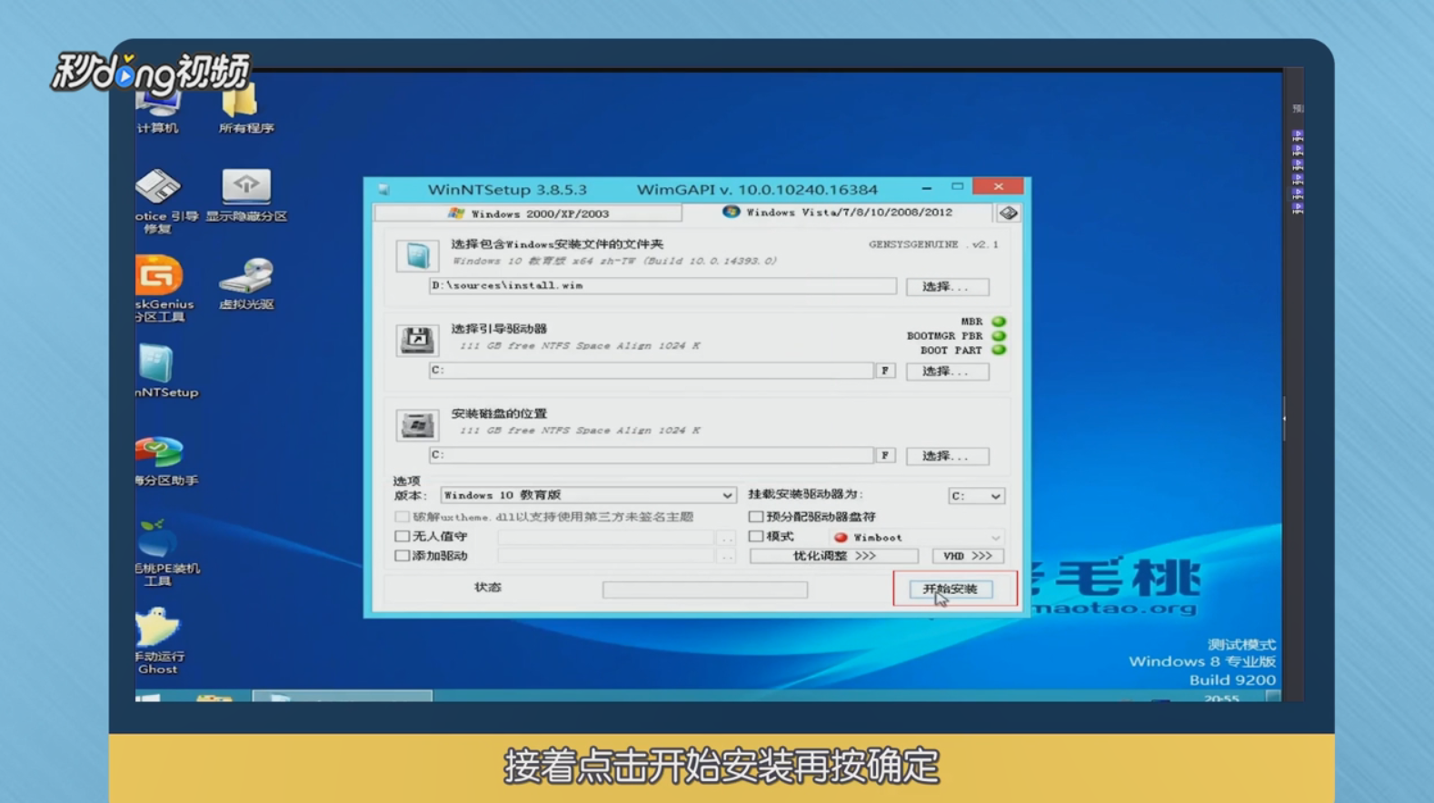Click 选择 button for install.wim path

tap(947, 286)
